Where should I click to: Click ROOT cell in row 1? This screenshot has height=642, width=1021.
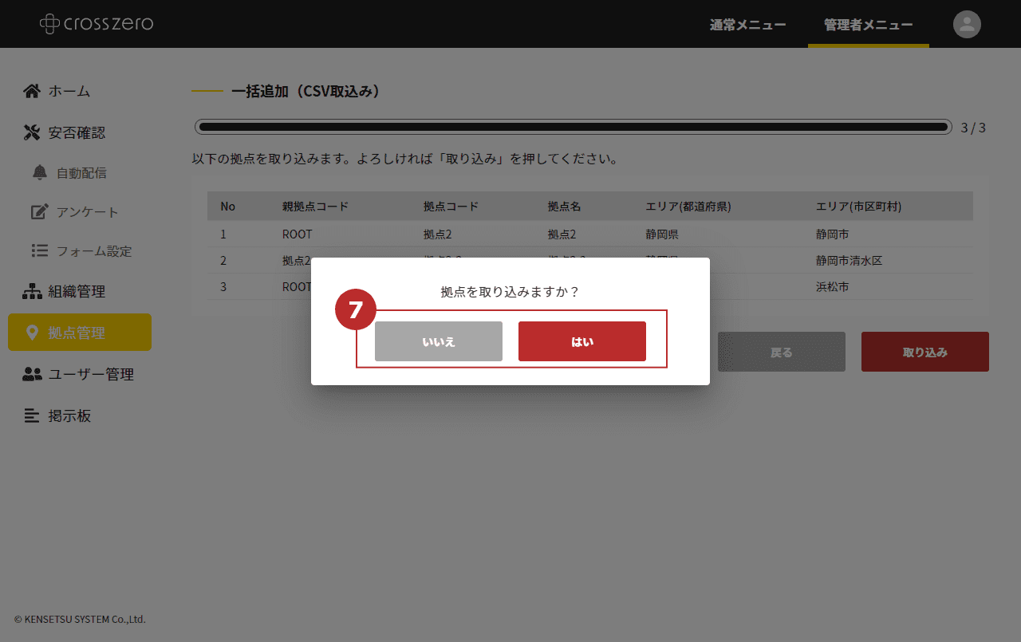click(298, 234)
